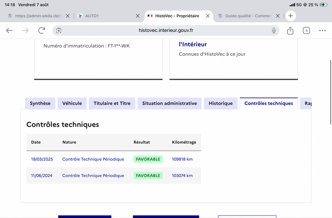
Task: Select the HistoVec - Propriétaire browser tab
Action: click(x=177, y=16)
